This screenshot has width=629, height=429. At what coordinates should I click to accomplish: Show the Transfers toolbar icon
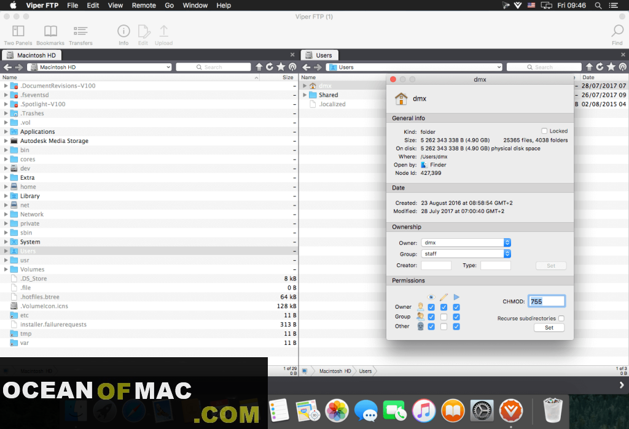pyautogui.click(x=80, y=31)
